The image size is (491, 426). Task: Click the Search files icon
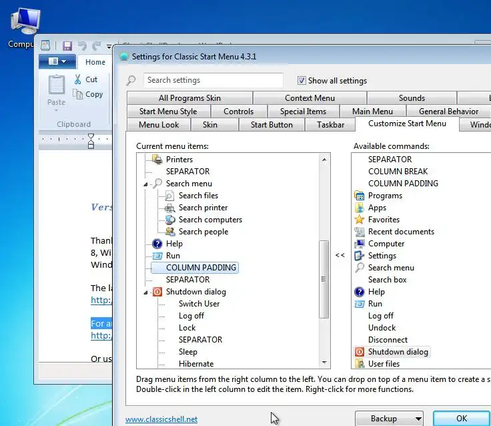point(169,196)
